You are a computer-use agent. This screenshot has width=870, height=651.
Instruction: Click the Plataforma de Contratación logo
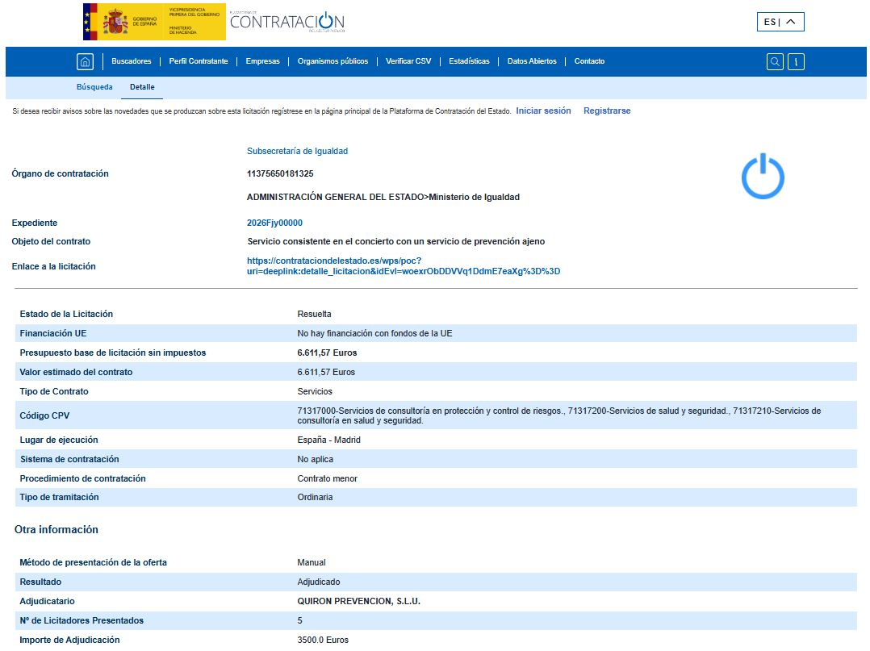(287, 22)
